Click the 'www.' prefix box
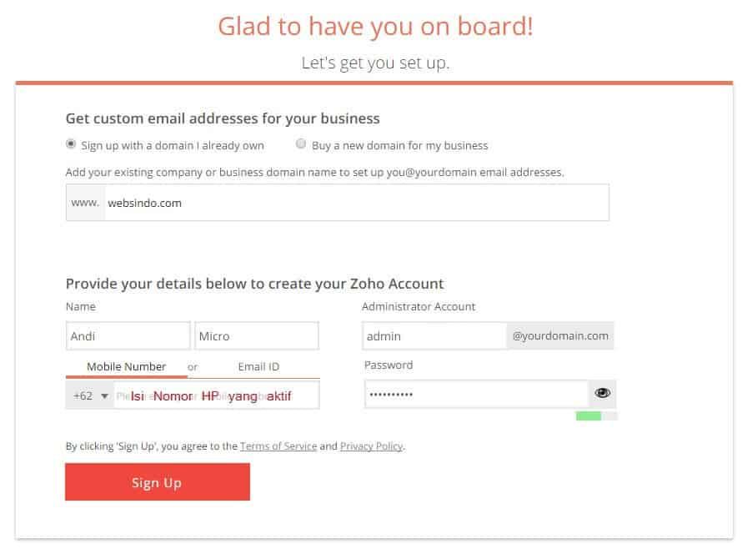This screenshot has width=747, height=554. (x=85, y=203)
